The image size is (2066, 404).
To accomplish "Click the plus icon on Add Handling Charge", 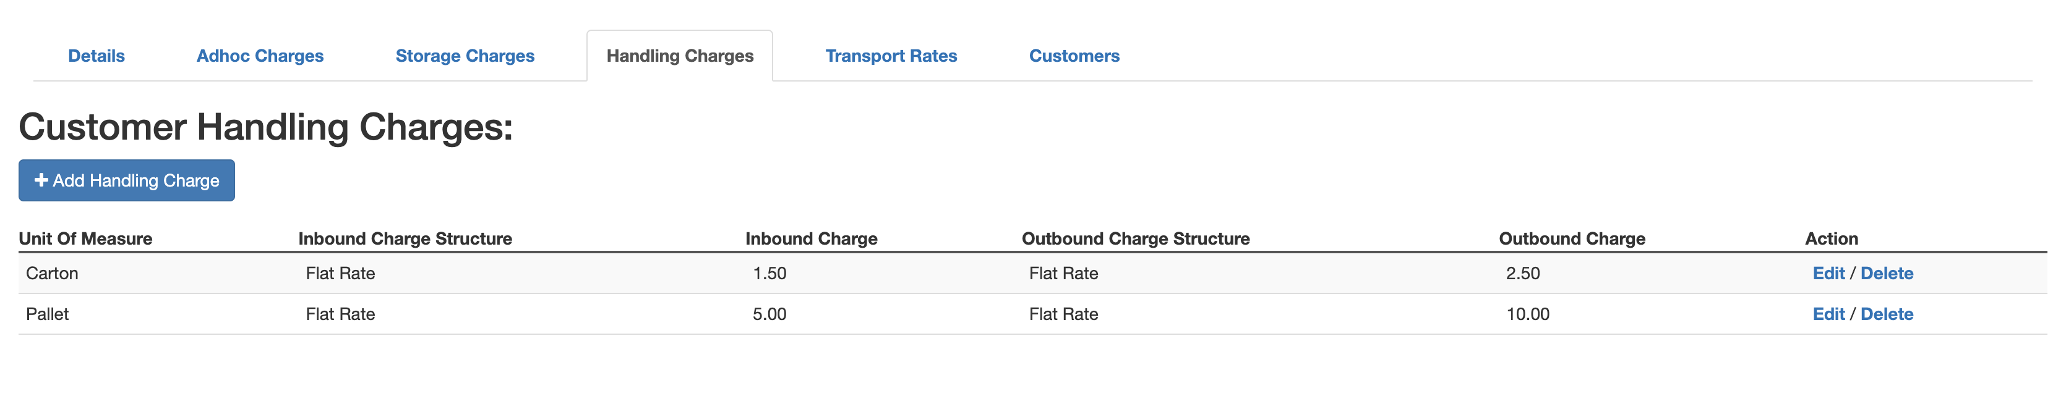I will click(x=41, y=180).
